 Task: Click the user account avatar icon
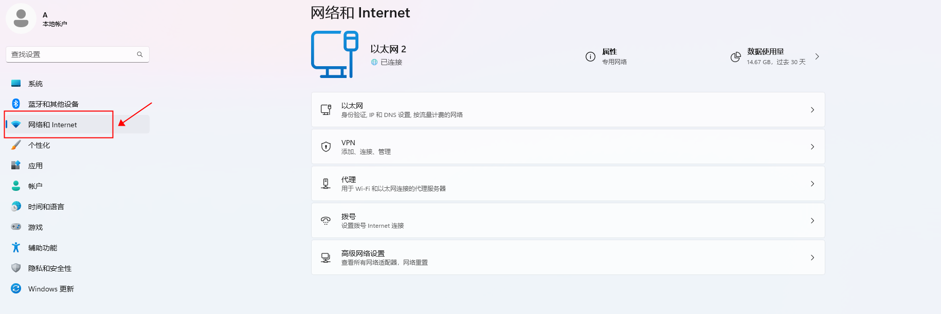pos(21,18)
